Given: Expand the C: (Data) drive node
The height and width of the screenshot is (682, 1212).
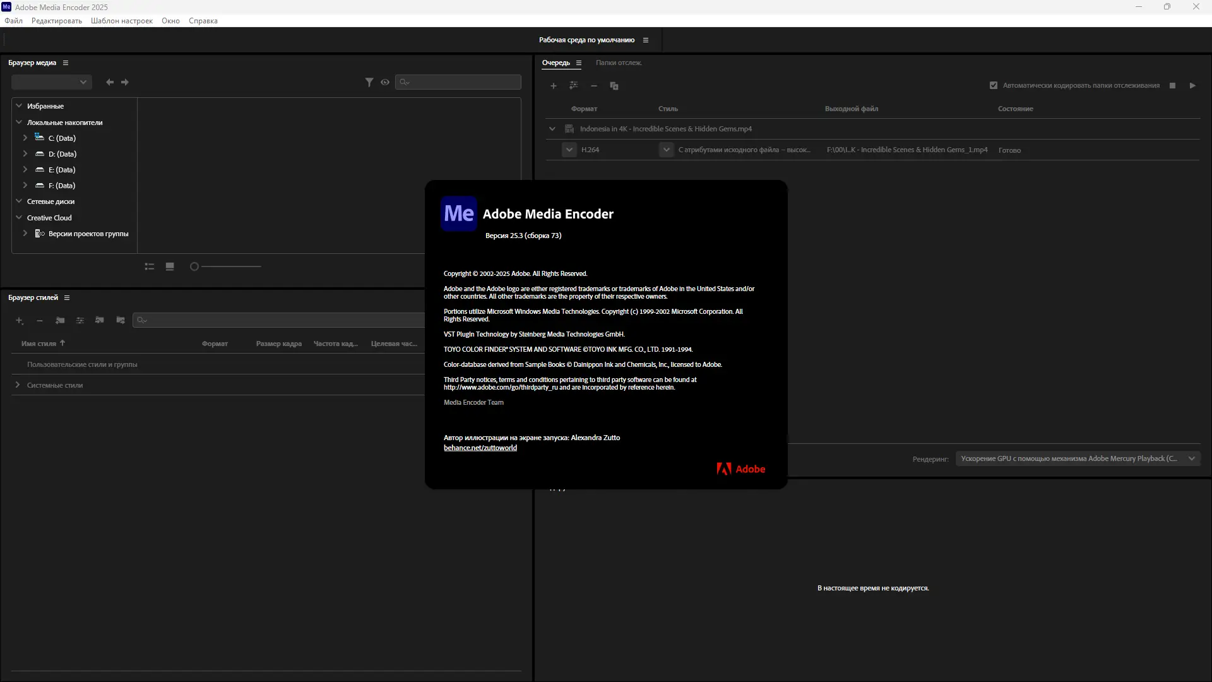Looking at the screenshot, I should click(x=25, y=138).
